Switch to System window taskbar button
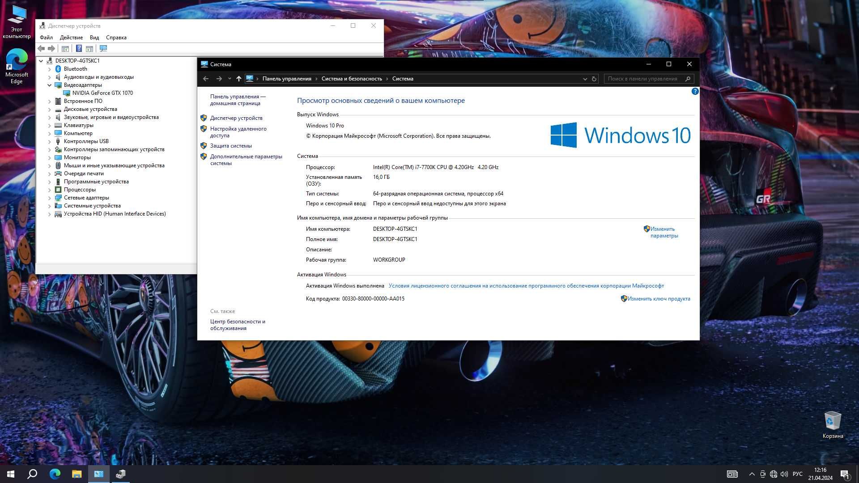 [99, 474]
